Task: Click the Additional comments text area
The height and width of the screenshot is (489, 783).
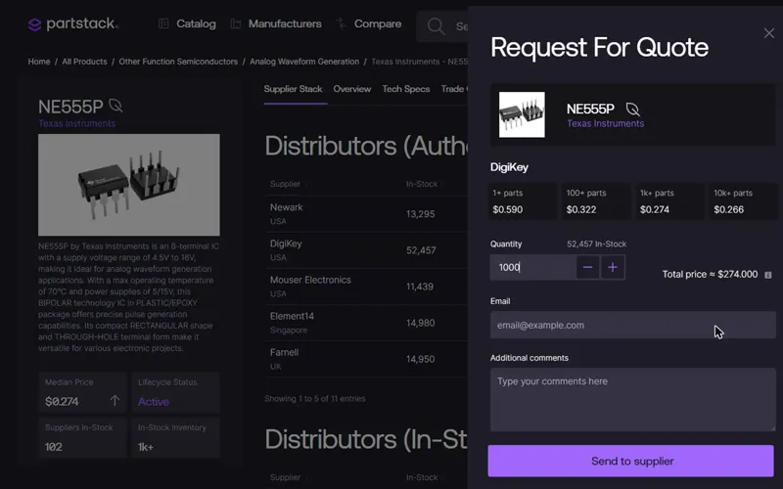Action: click(632, 400)
